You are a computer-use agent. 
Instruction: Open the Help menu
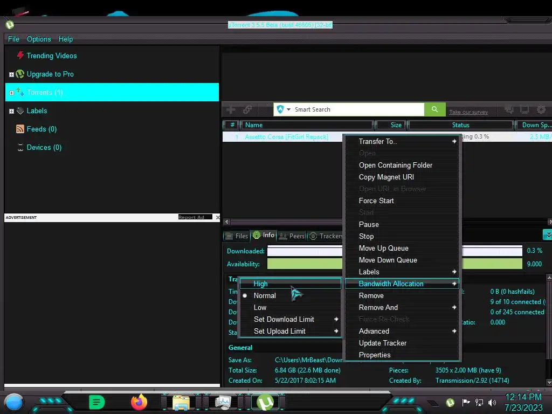tap(65, 39)
